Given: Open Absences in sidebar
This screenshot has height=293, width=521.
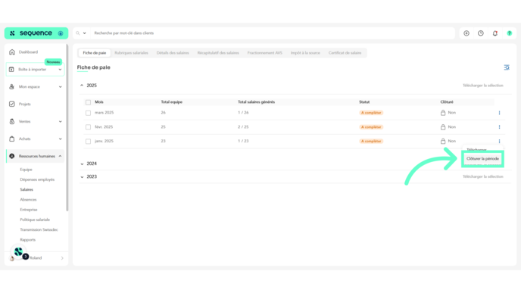Looking at the screenshot, I should click(28, 200).
